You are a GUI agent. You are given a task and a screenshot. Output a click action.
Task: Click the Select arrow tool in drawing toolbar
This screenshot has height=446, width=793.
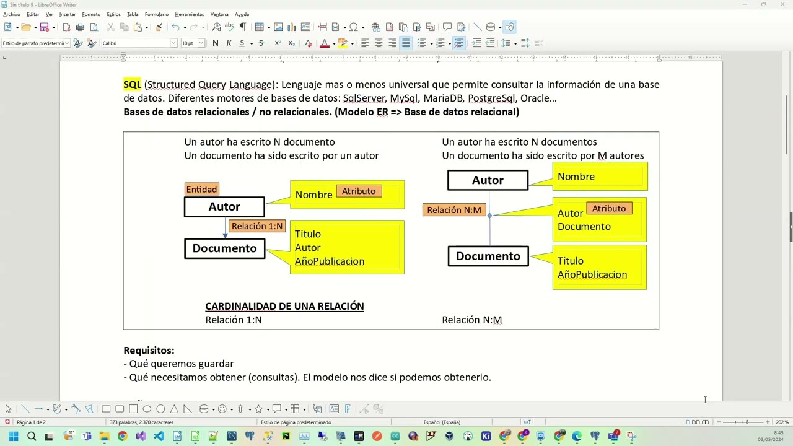(8, 409)
